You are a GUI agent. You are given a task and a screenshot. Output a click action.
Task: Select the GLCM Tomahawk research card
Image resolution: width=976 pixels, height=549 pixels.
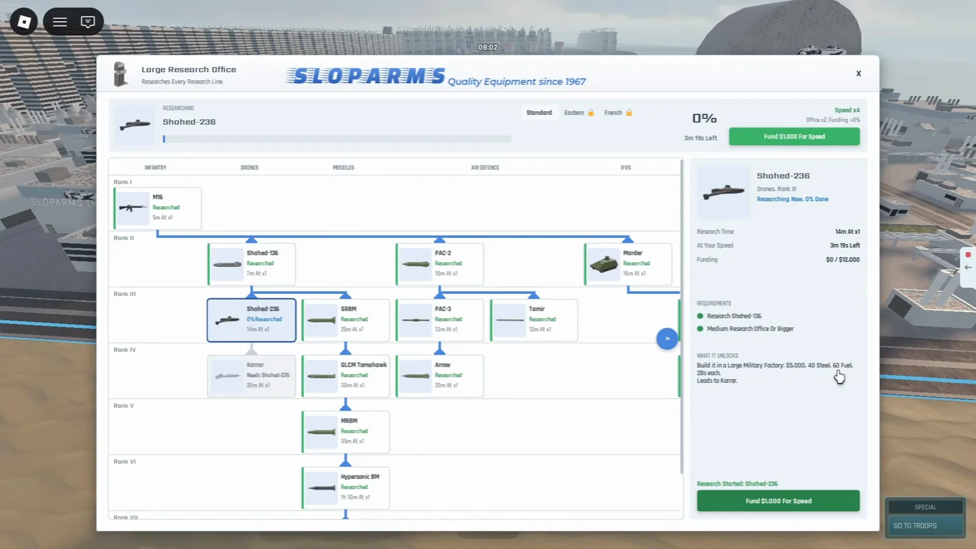345,376
